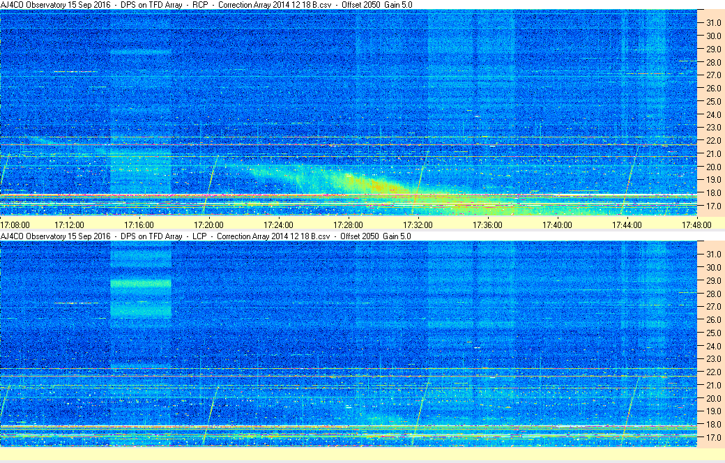
Task: Click the 17:32:00 time axis label
Action: tap(418, 225)
